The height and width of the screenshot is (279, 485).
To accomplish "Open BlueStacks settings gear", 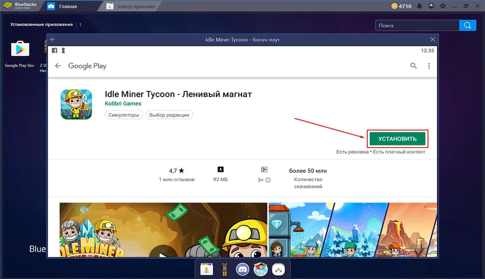I will (x=443, y=6).
